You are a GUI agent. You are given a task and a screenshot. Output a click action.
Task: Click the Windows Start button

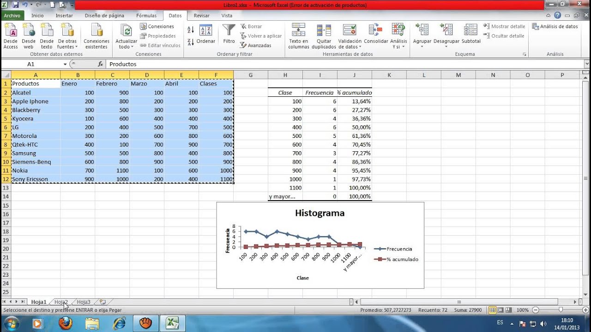[11, 323]
